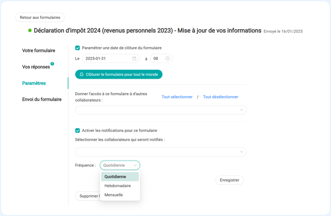This screenshot has width=331, height=216.
Task: Click the green status dot beside title
Action: click(x=30, y=31)
